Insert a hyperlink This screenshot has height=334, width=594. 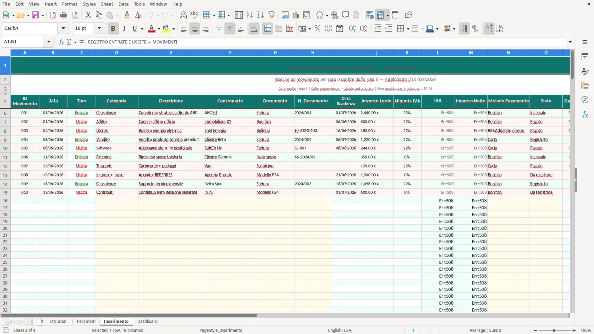pos(335,15)
